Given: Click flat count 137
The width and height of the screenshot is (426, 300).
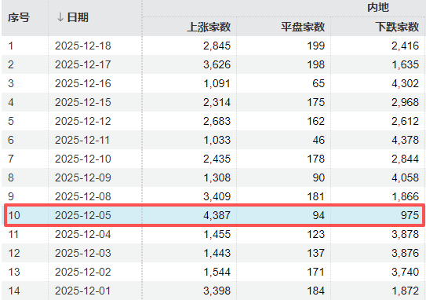Looking at the screenshot, I should (315, 253).
